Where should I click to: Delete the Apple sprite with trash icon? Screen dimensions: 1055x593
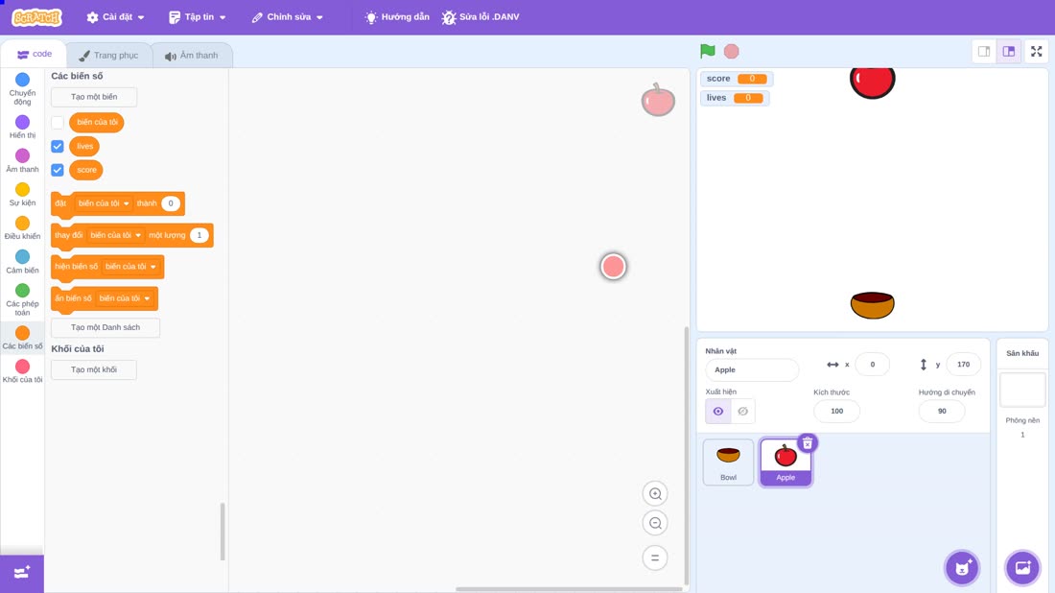click(x=808, y=443)
